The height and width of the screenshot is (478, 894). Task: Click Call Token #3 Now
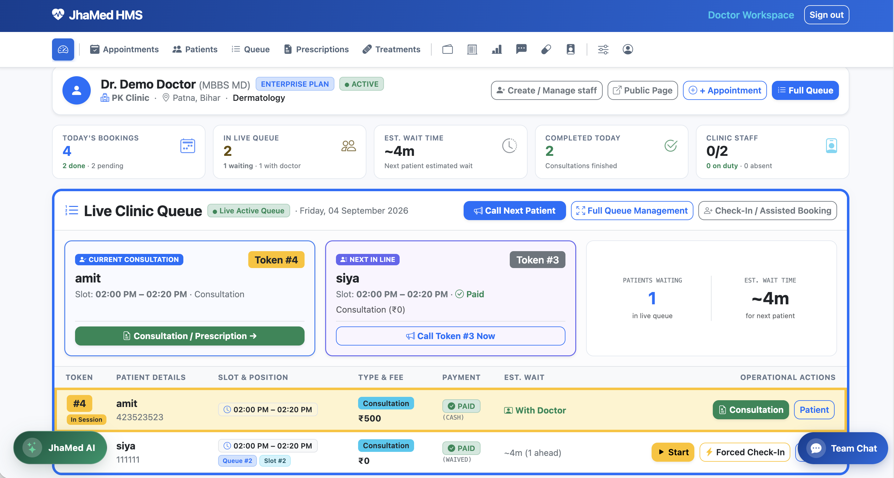(x=450, y=336)
